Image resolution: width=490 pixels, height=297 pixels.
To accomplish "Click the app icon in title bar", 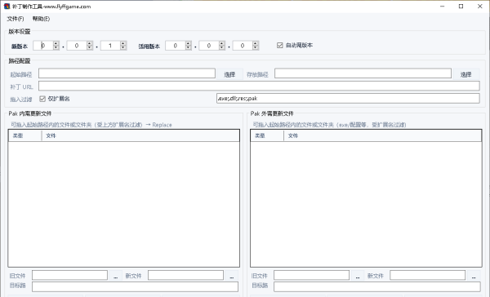I will 7,6.
